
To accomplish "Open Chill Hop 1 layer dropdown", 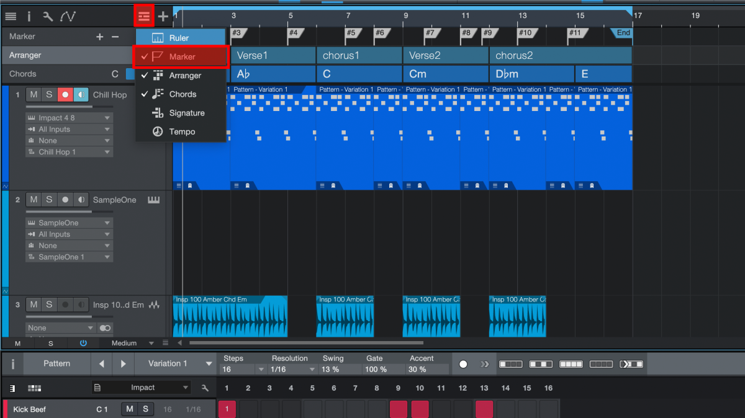I will point(69,152).
